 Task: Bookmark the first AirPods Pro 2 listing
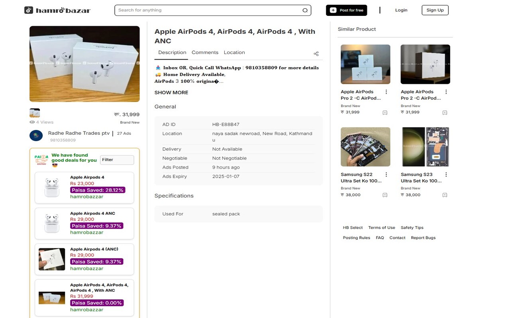[384, 112]
